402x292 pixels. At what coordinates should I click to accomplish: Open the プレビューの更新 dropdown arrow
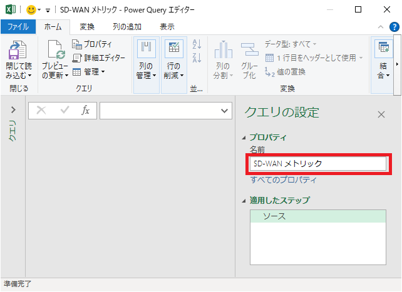pos(66,76)
